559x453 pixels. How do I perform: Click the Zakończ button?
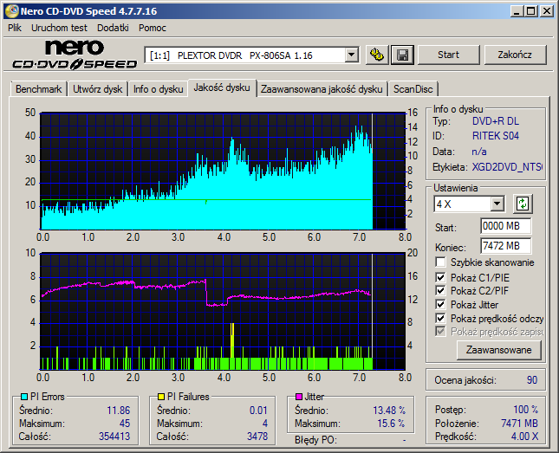[515, 55]
